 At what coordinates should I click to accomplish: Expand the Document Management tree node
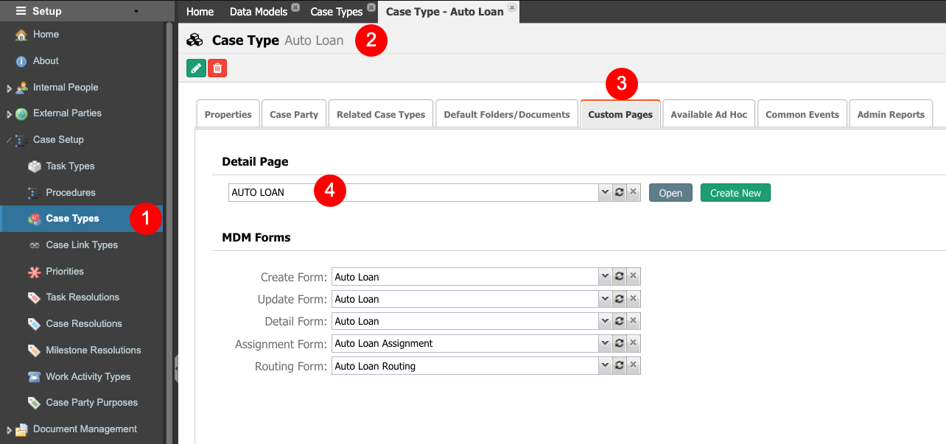(x=9, y=430)
